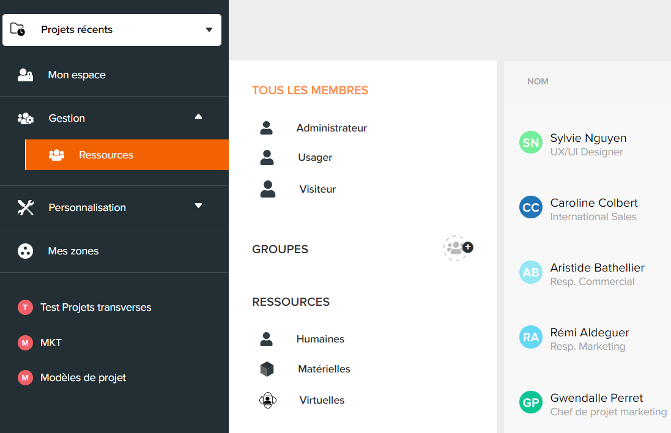Click the Modèles de projet M badge
Screen dimensions: 671x433
click(25, 378)
